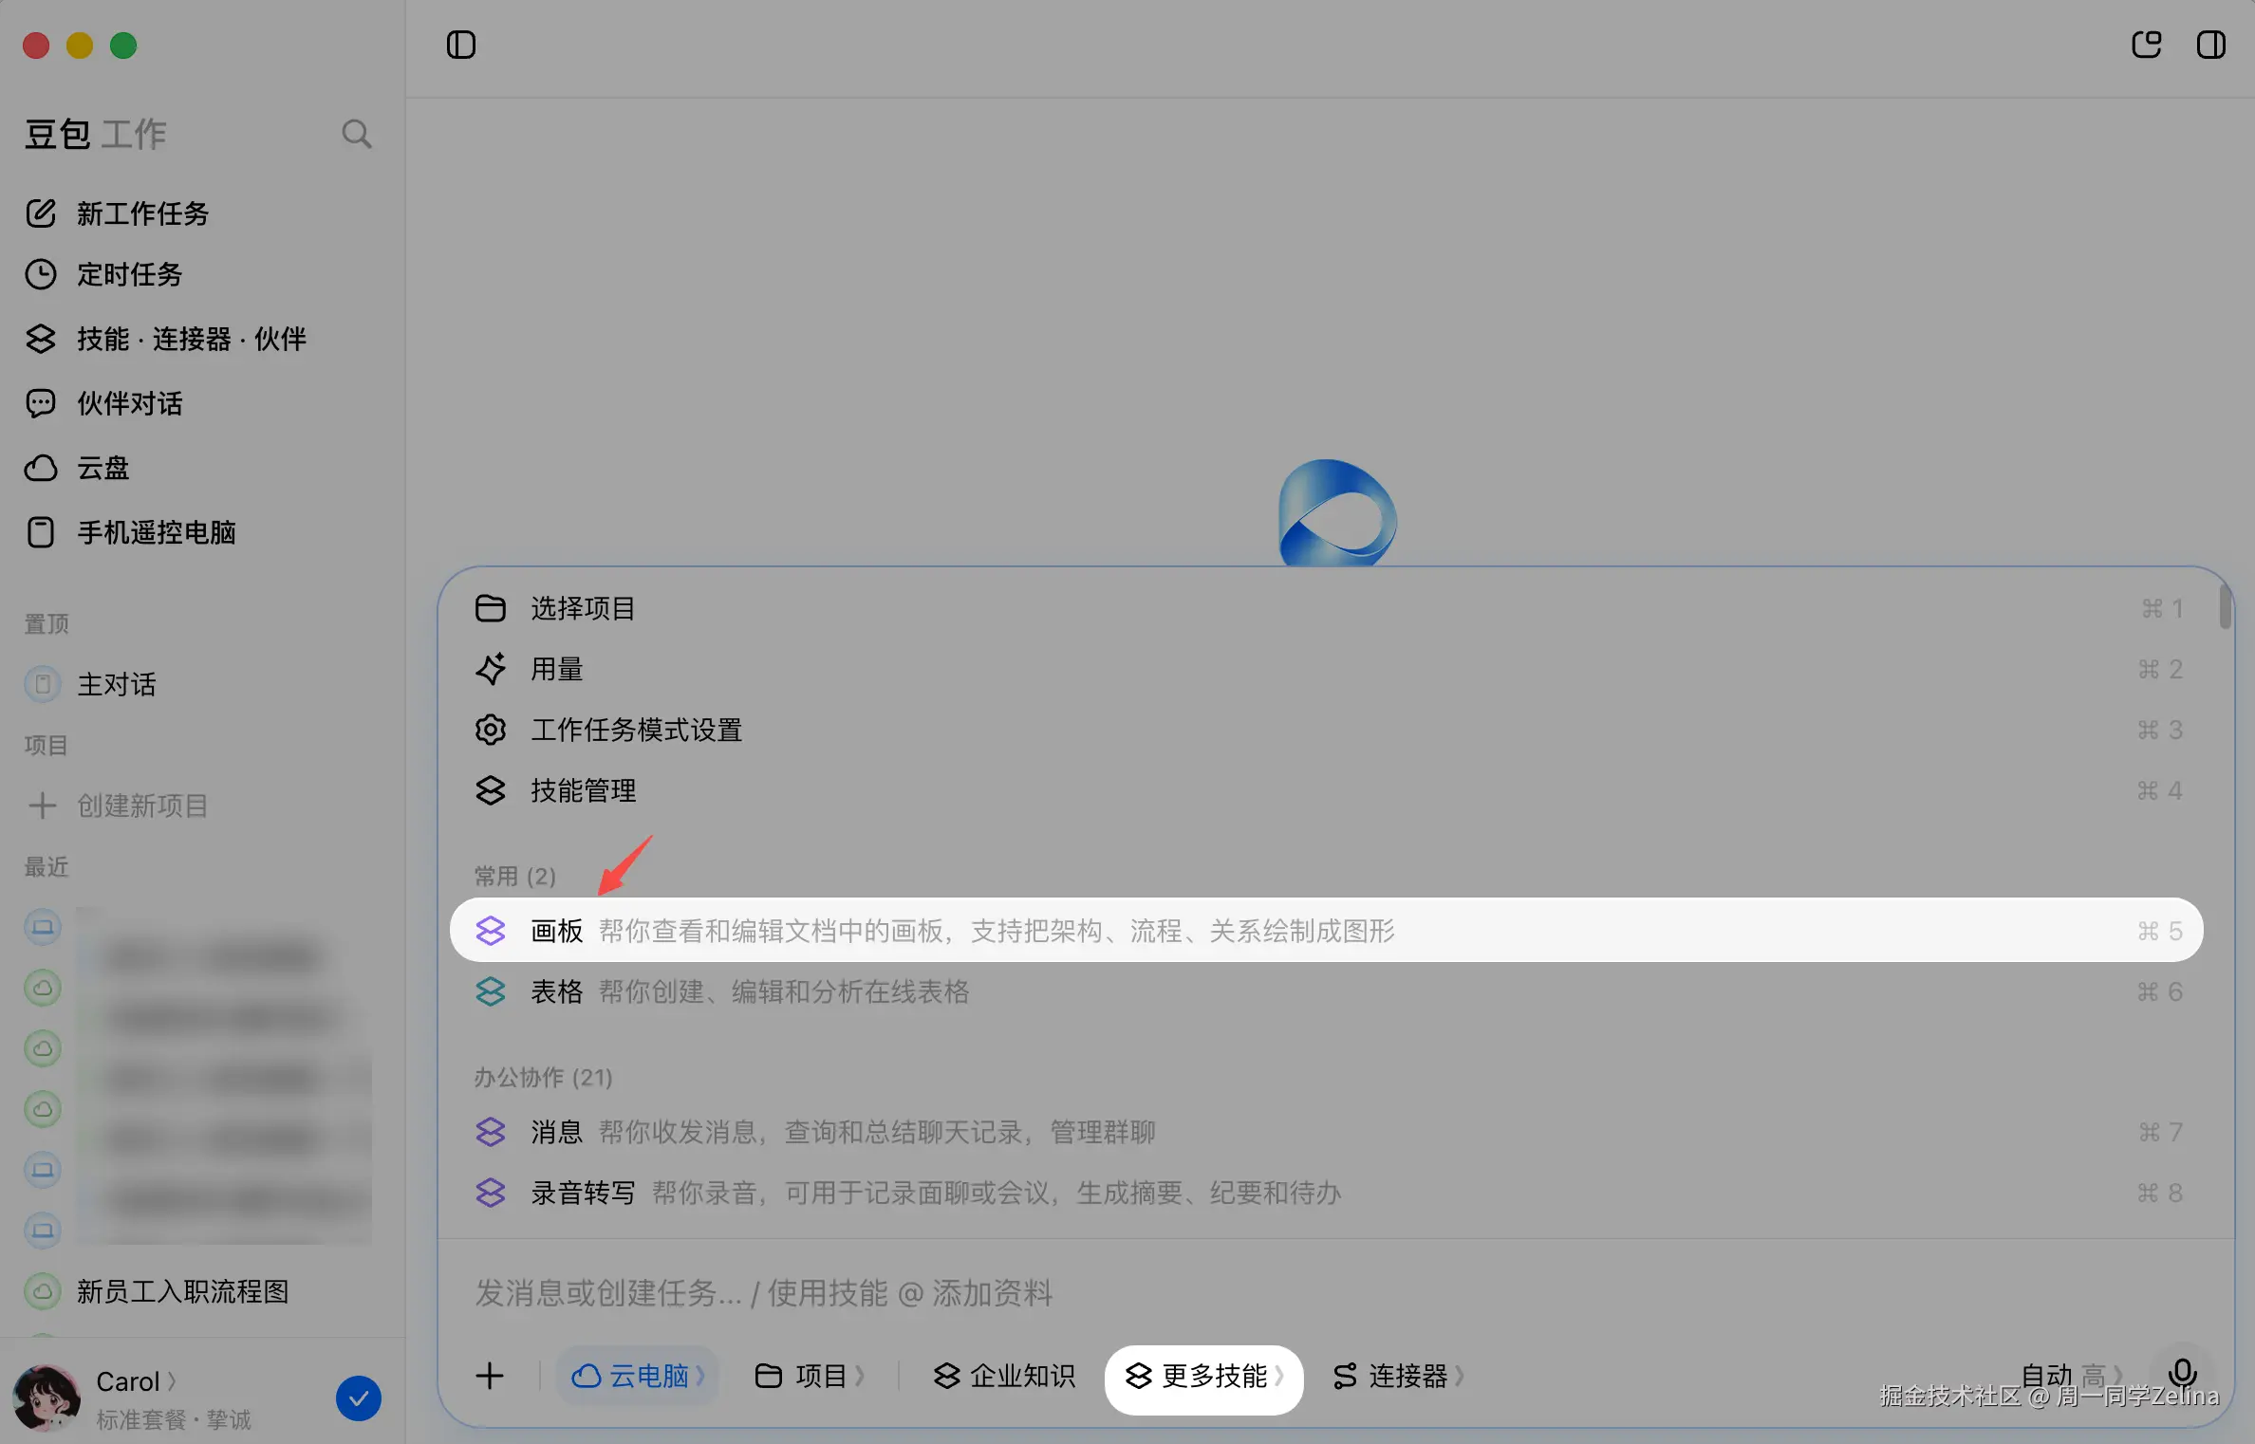Click the 办公协作 (21) section header

click(544, 1077)
